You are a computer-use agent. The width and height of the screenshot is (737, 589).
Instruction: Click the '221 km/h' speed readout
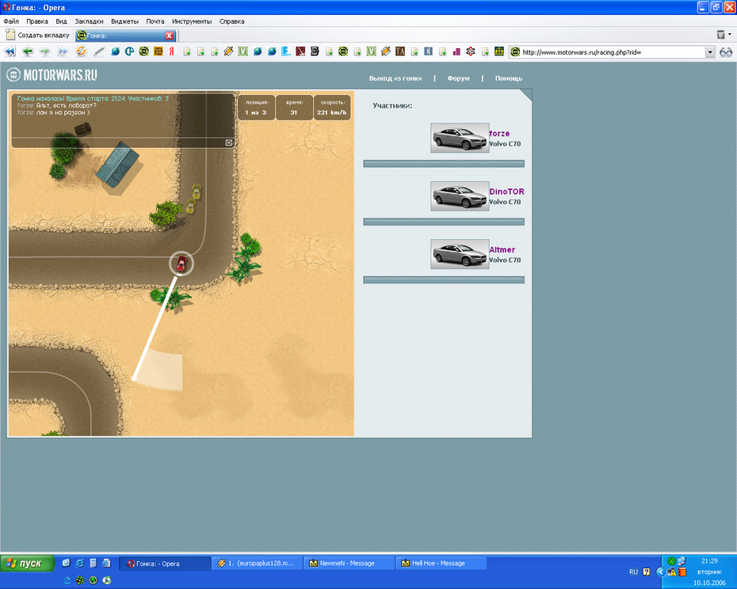point(332,112)
